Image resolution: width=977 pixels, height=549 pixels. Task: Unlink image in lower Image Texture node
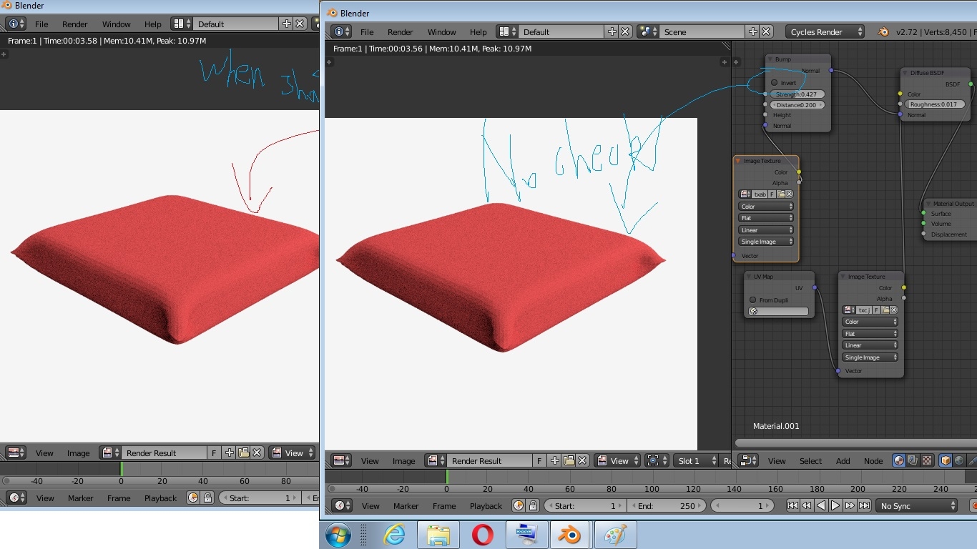pyautogui.click(x=893, y=310)
